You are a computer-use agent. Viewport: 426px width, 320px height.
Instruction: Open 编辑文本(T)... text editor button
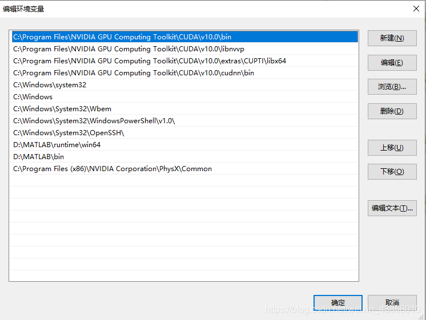coord(392,208)
